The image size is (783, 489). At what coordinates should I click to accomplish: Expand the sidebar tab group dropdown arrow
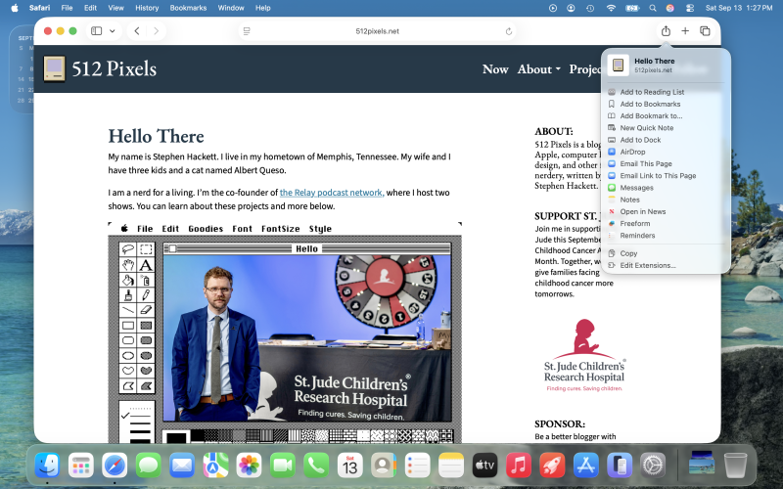[113, 31]
